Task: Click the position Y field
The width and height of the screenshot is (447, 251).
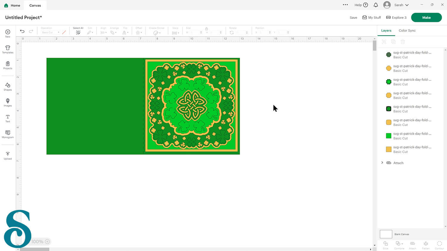Action: (x=283, y=32)
